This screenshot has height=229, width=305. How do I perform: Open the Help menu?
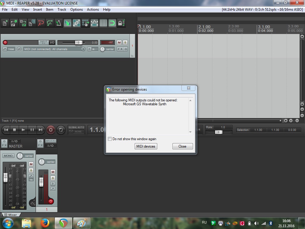[x=107, y=10]
